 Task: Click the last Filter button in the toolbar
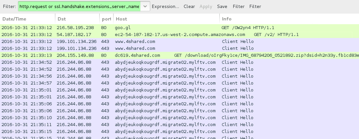click(x=255, y=7)
